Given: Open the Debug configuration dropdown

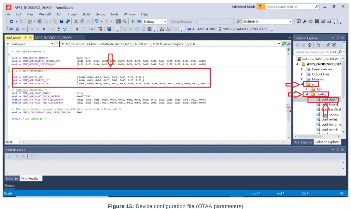Looking at the screenshot, I should 165,21.
